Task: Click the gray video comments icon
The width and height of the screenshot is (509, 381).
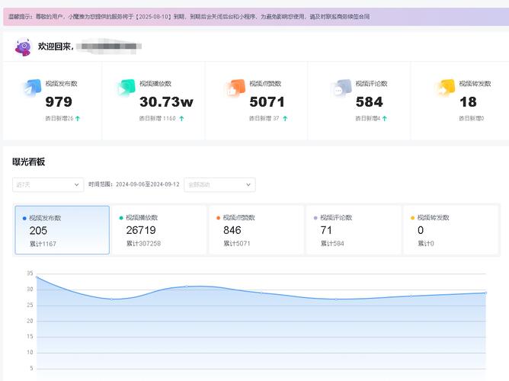Action: pos(342,88)
